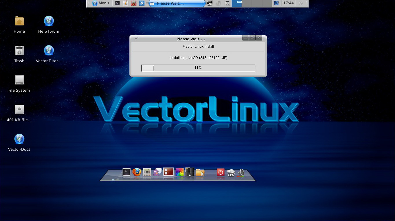Open the rainbow color wheel app in the dock
The height and width of the screenshot is (221, 395).
pyautogui.click(x=179, y=172)
